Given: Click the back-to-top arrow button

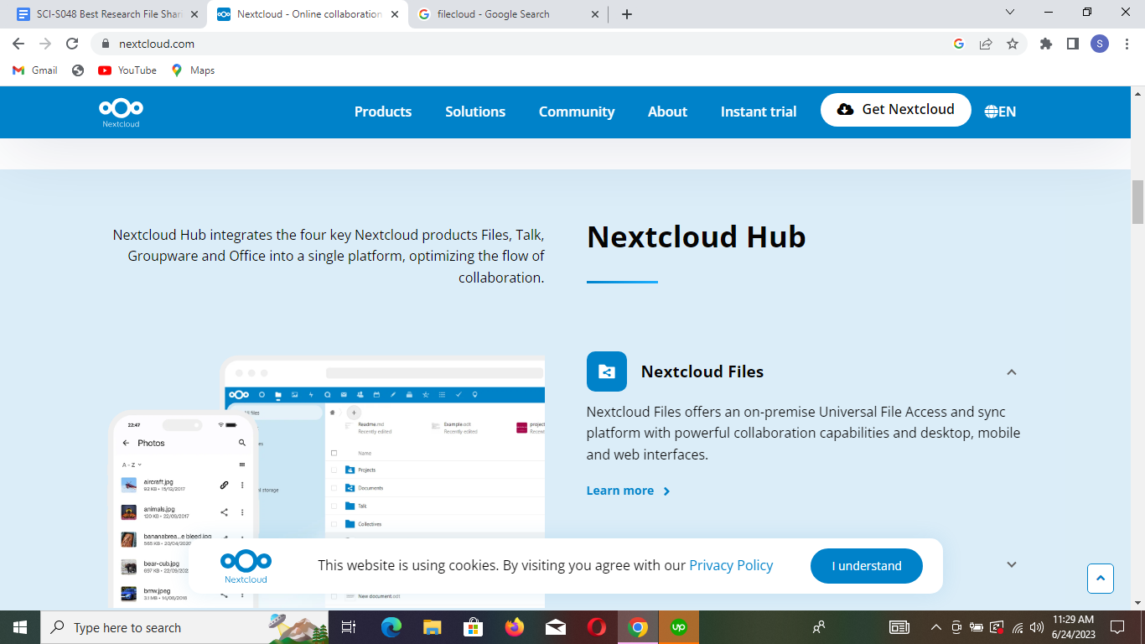Looking at the screenshot, I should (1100, 579).
